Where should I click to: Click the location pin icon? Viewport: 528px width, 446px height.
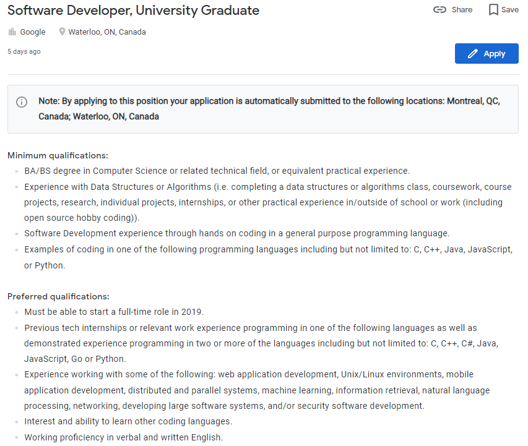(62, 32)
